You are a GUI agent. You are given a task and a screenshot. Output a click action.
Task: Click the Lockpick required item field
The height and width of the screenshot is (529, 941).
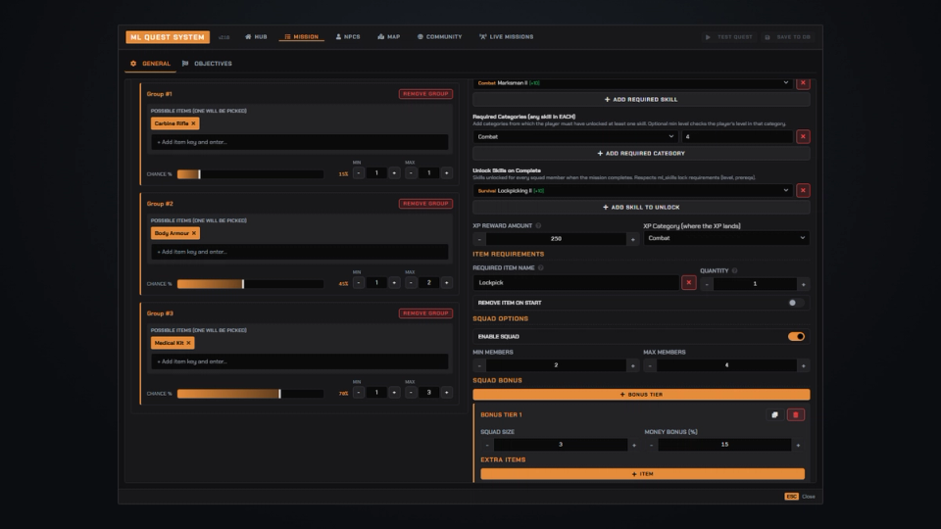(x=576, y=282)
